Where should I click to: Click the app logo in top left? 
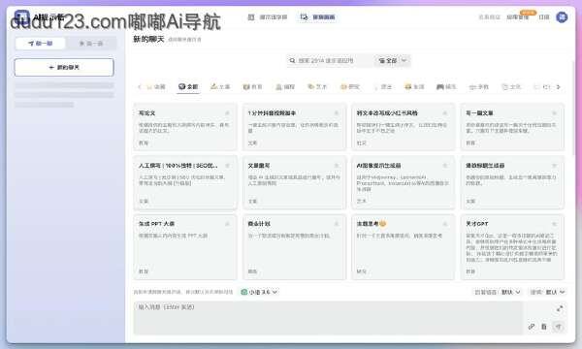click(x=22, y=16)
